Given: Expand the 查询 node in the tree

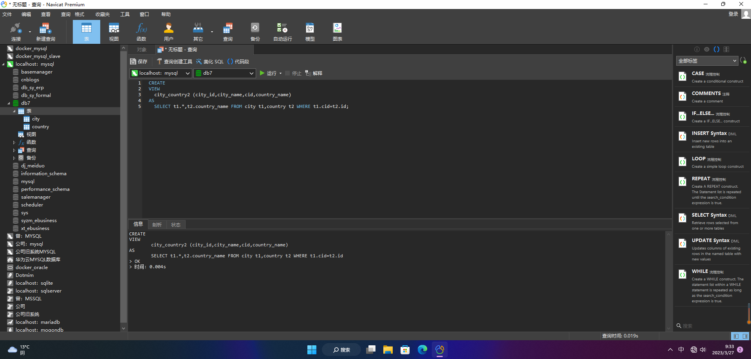Looking at the screenshot, I should coord(14,150).
